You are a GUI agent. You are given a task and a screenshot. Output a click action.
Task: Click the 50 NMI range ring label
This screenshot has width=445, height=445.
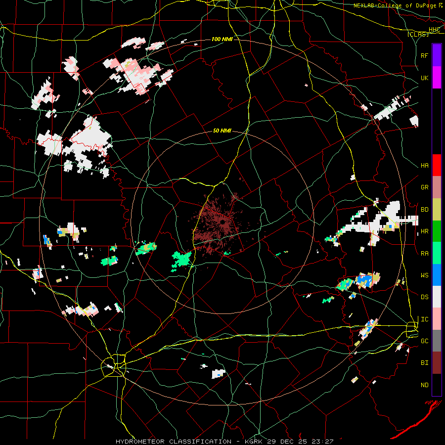pyautogui.click(x=222, y=131)
